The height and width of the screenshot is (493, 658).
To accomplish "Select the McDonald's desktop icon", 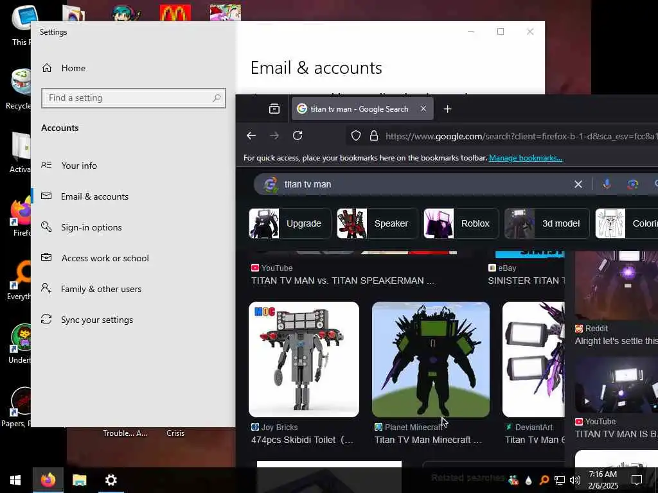I will tap(175, 13).
